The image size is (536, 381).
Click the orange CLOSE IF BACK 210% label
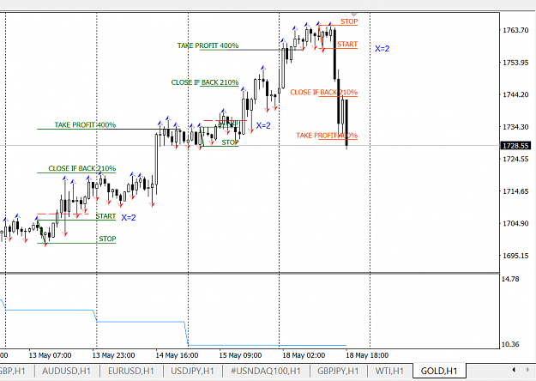pos(323,92)
